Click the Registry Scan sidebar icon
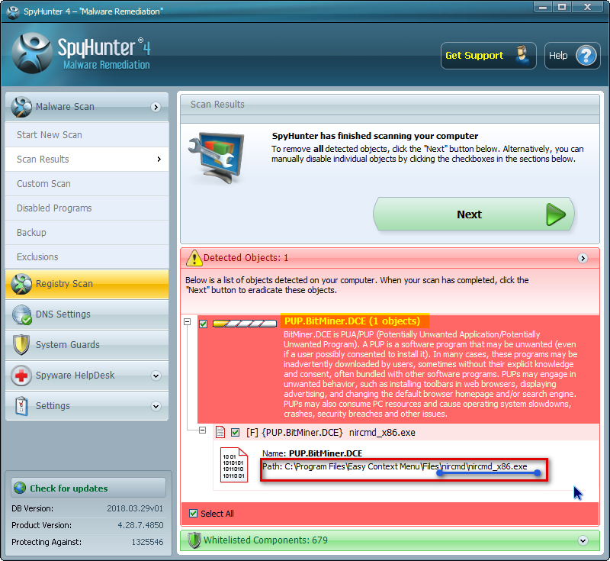Image resolution: width=610 pixels, height=561 pixels. coord(21,284)
